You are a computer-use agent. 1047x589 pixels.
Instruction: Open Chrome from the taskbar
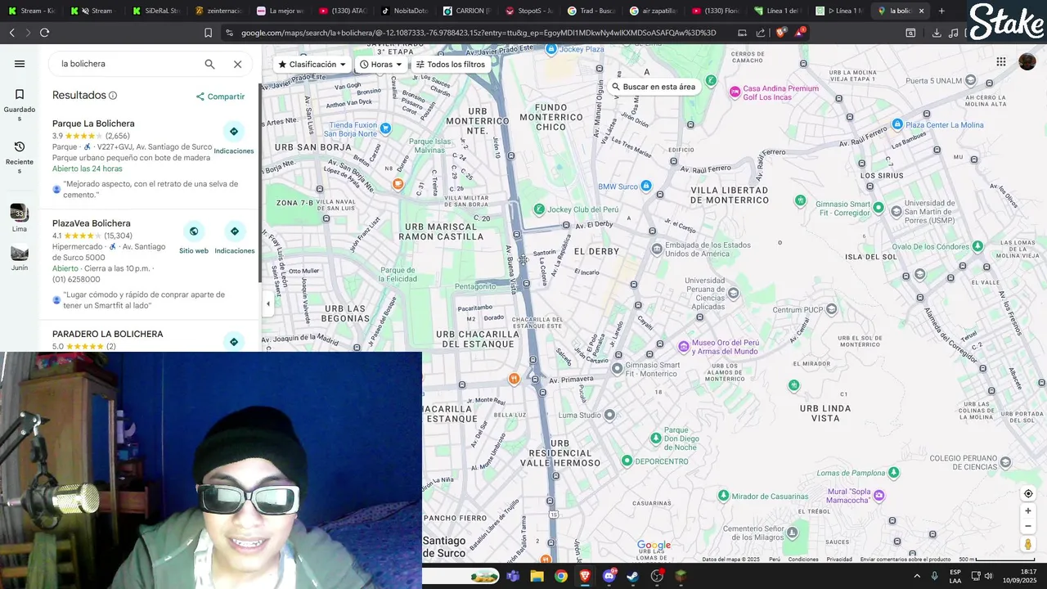(x=560, y=576)
